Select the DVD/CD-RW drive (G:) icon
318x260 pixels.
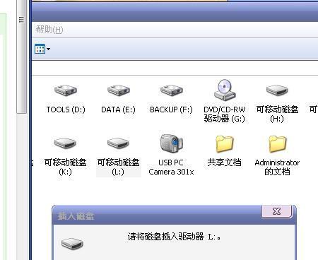click(x=225, y=90)
